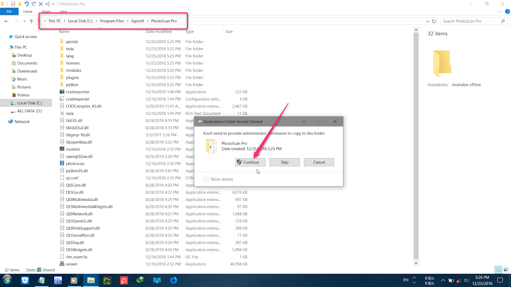Click the Undo arrow in quick access toolbar
Viewport: 511px width, 287px height.
click(27, 4)
